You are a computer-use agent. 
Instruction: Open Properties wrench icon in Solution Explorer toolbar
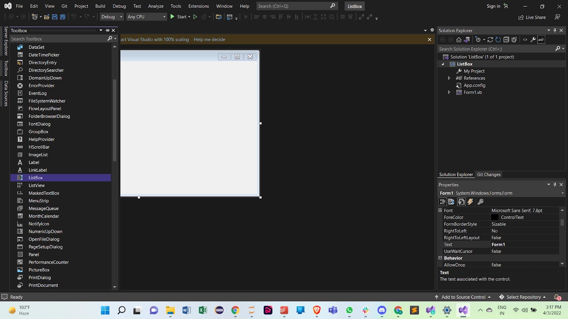tap(533, 40)
